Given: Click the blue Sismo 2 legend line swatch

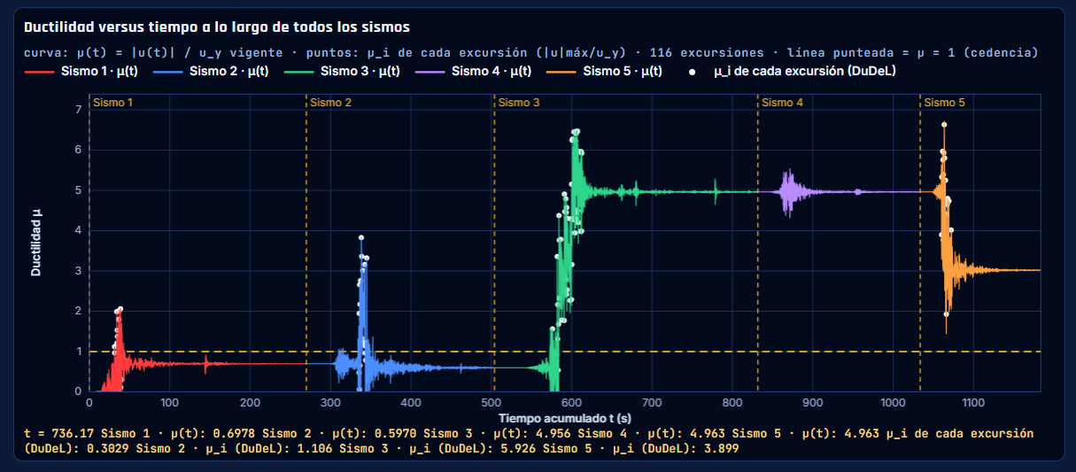Looking at the screenshot, I should click(x=168, y=71).
